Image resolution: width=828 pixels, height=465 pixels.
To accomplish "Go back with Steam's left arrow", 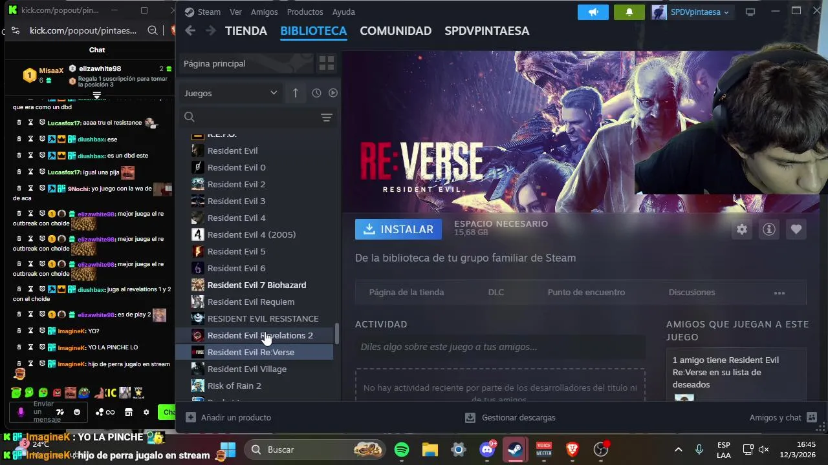I will [190, 30].
